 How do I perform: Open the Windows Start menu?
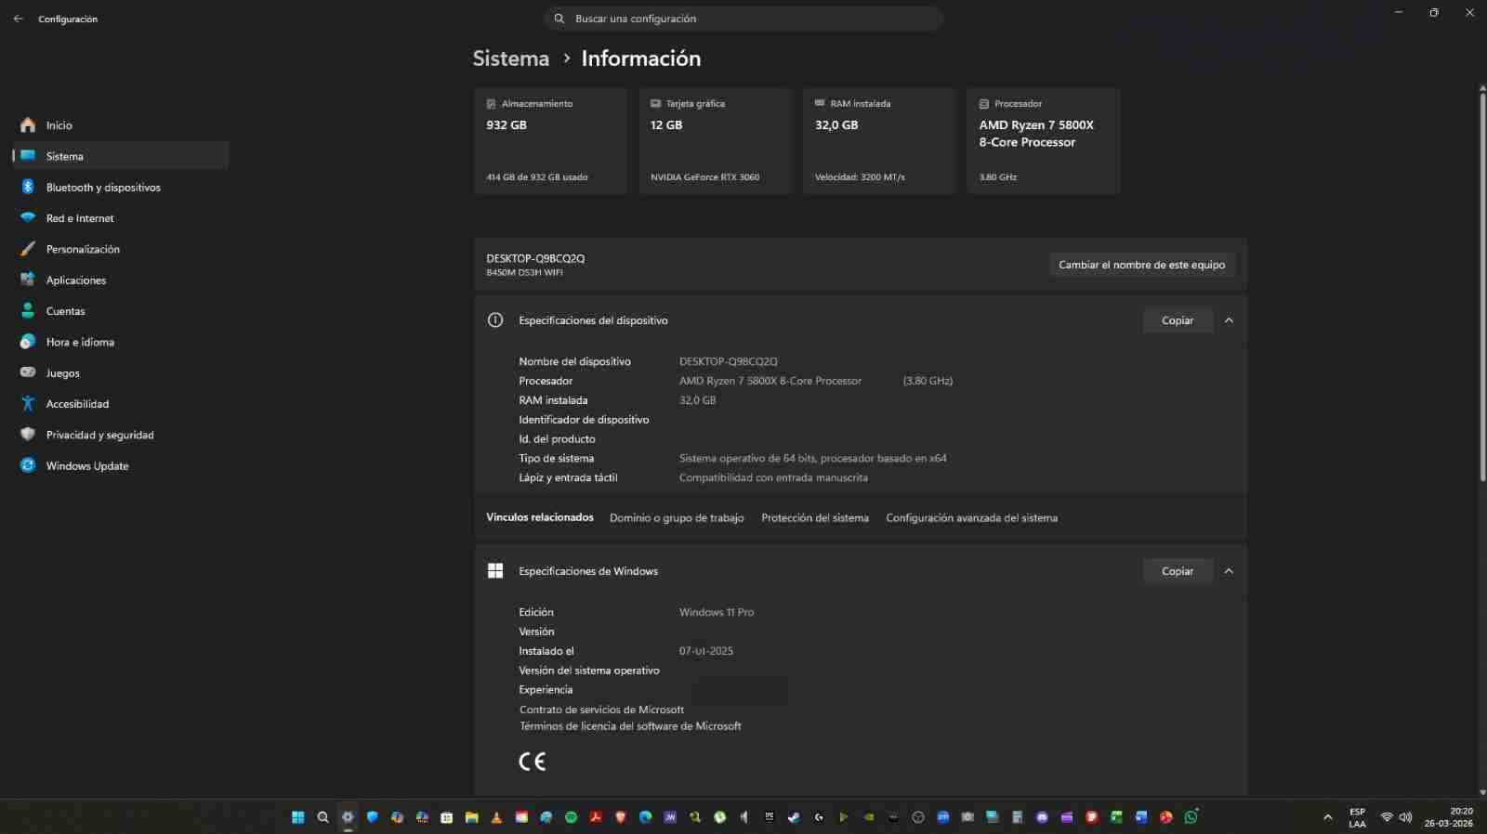tap(297, 817)
